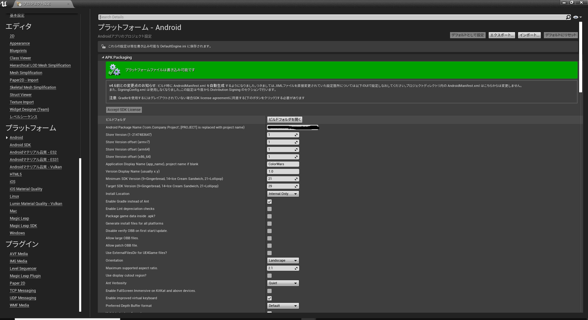The image size is (588, 320).
Task: Check Allow large OBB files
Action: [269, 238]
